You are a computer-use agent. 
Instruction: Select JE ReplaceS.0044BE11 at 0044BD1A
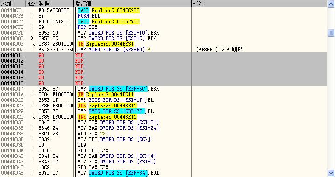[x=106, y=94]
